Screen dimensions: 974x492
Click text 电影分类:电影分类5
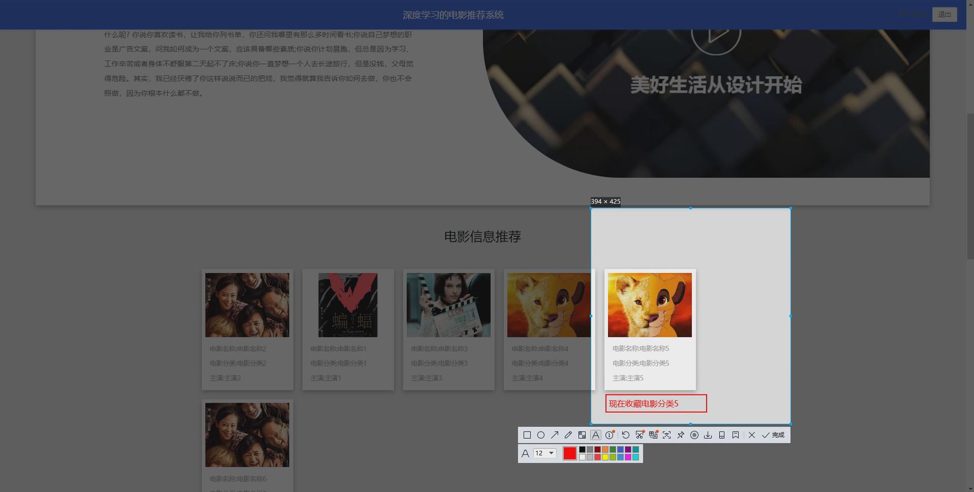click(641, 363)
